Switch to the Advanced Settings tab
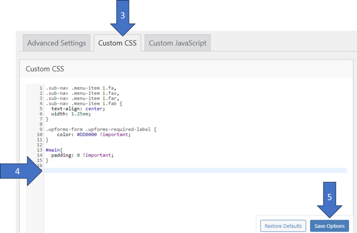 (56, 43)
